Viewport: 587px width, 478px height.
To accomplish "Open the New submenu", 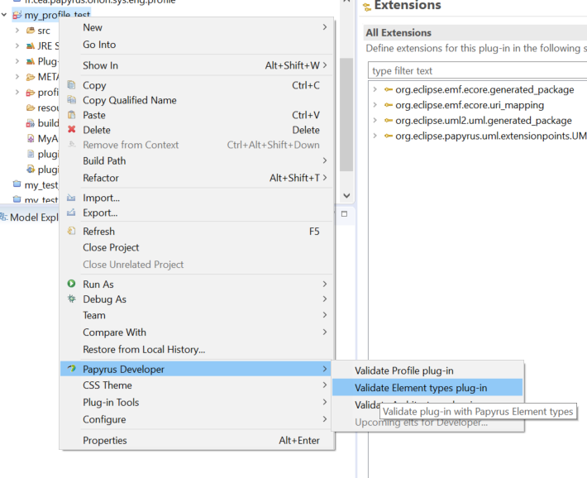I will pos(197,27).
